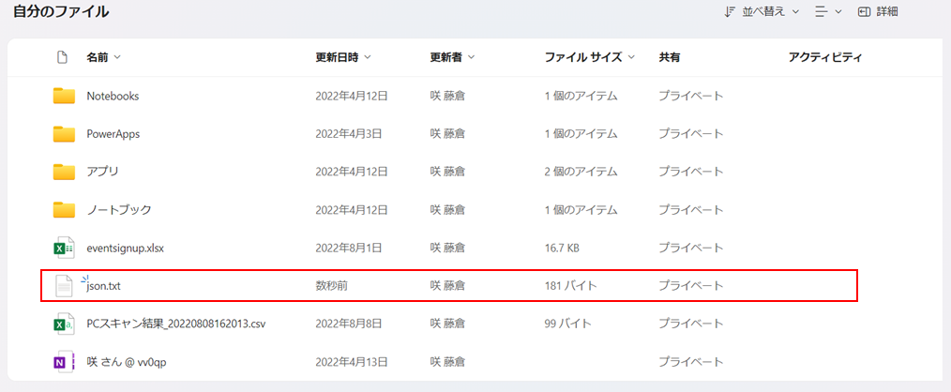
Task: Open the eventsignup.xlsx file
Action: point(126,249)
